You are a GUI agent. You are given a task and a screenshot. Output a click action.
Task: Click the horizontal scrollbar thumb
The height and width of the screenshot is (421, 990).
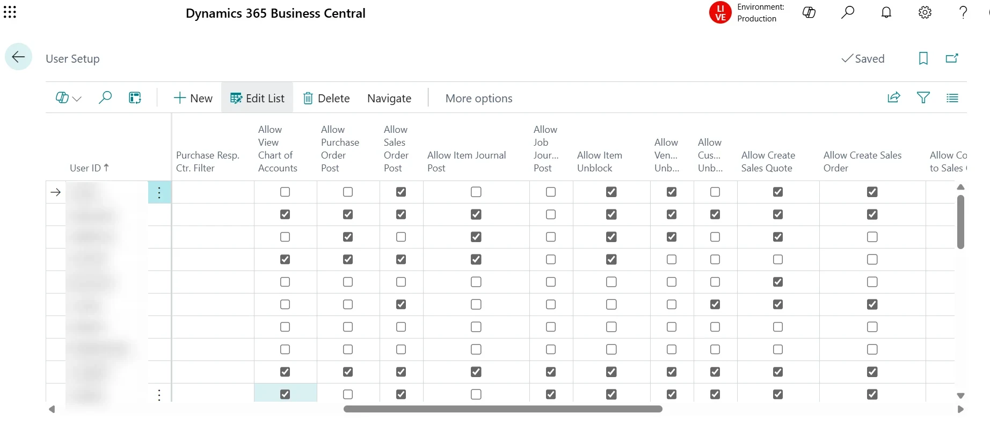[x=503, y=409]
